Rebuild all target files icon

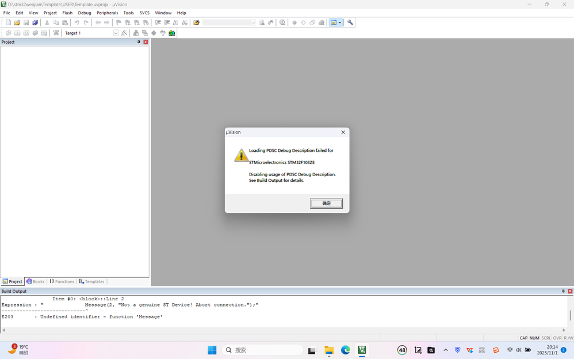tap(26, 33)
